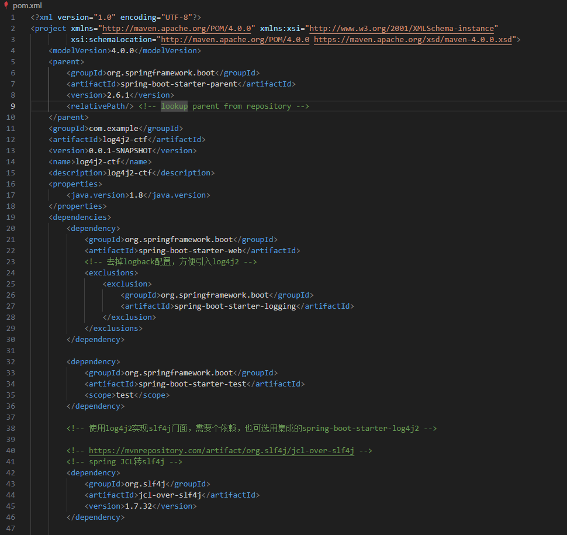The height and width of the screenshot is (535, 567).
Task: Click org.springframework.boot on line 21
Action: (x=179, y=240)
